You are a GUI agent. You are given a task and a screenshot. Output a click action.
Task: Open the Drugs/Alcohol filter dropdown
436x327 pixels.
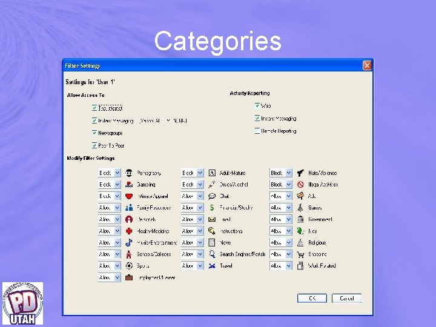coord(192,184)
